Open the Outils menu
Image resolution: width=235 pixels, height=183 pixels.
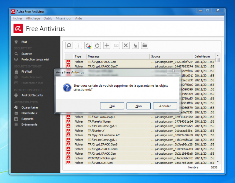48,18
